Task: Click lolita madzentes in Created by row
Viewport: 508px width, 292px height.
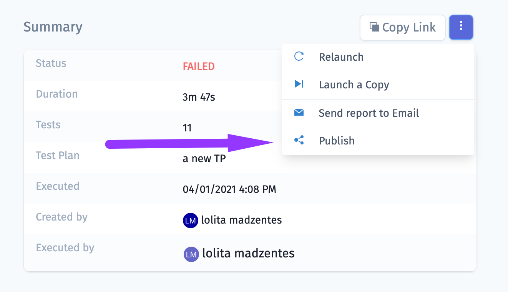Action: click(x=241, y=220)
